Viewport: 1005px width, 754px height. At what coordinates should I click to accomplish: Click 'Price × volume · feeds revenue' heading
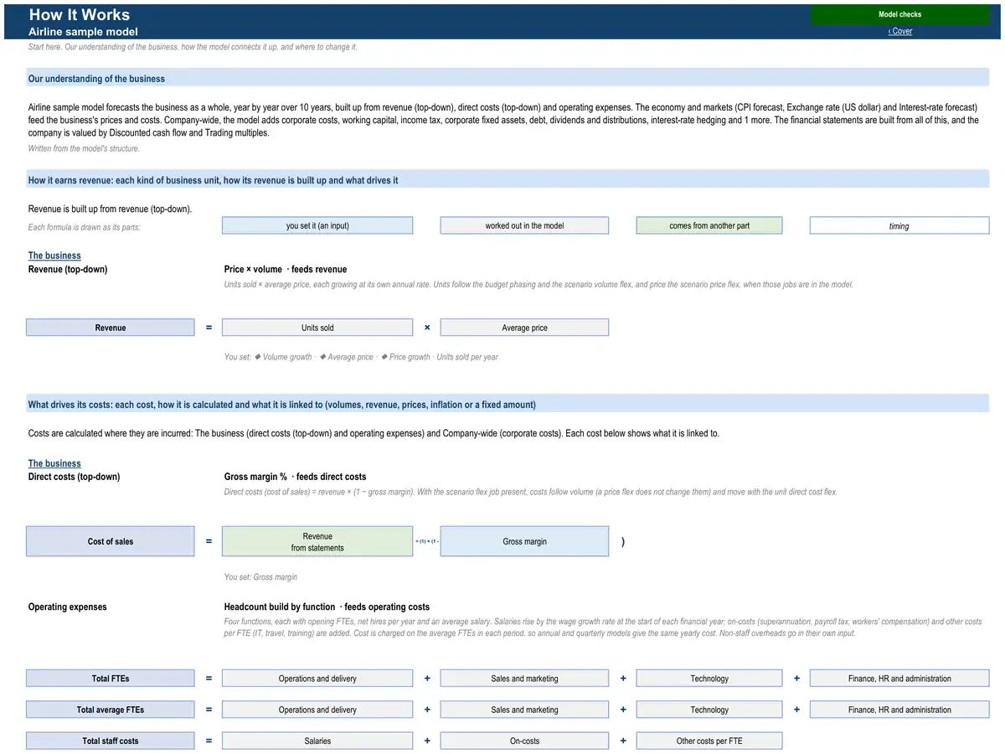[x=286, y=269]
